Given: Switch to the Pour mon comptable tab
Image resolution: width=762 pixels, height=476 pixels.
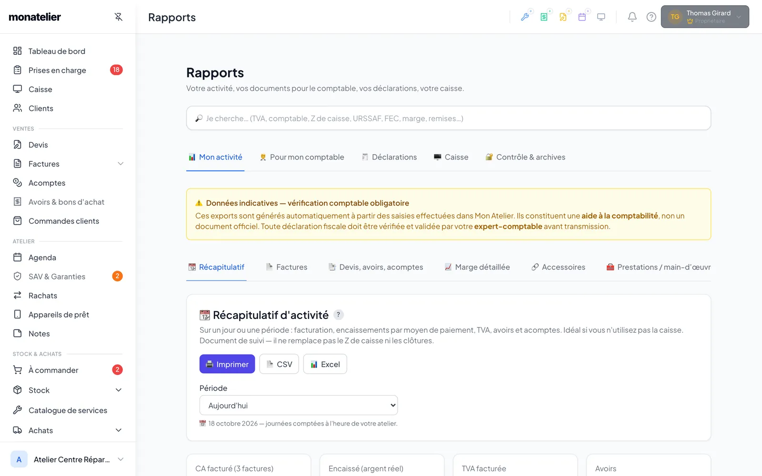Looking at the screenshot, I should coord(302,157).
